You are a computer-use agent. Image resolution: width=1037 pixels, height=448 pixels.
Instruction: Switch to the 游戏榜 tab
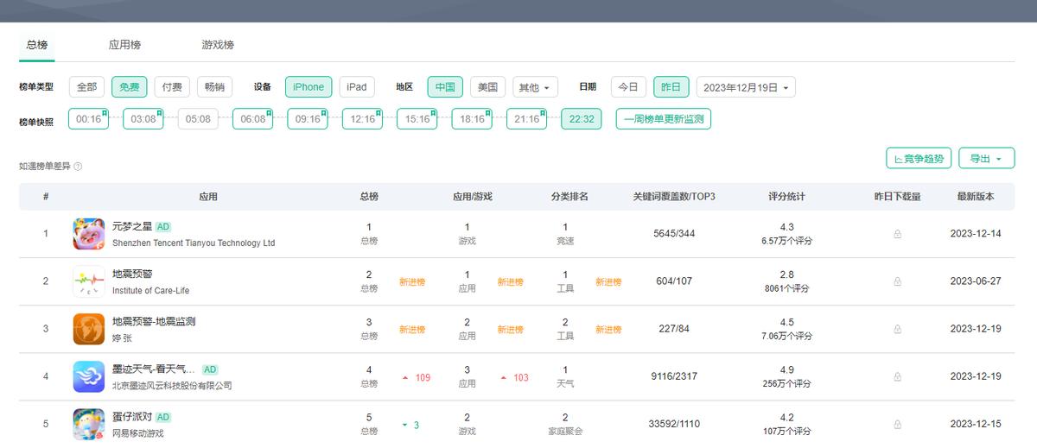pyautogui.click(x=217, y=45)
